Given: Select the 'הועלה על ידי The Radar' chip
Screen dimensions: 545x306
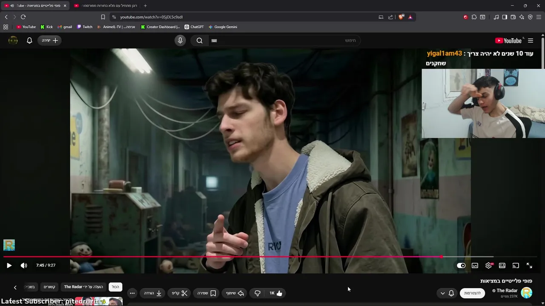Looking at the screenshot, I should point(83,287).
